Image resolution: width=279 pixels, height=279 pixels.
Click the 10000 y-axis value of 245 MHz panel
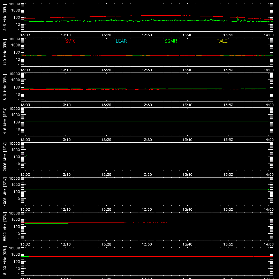(x=15, y=4)
